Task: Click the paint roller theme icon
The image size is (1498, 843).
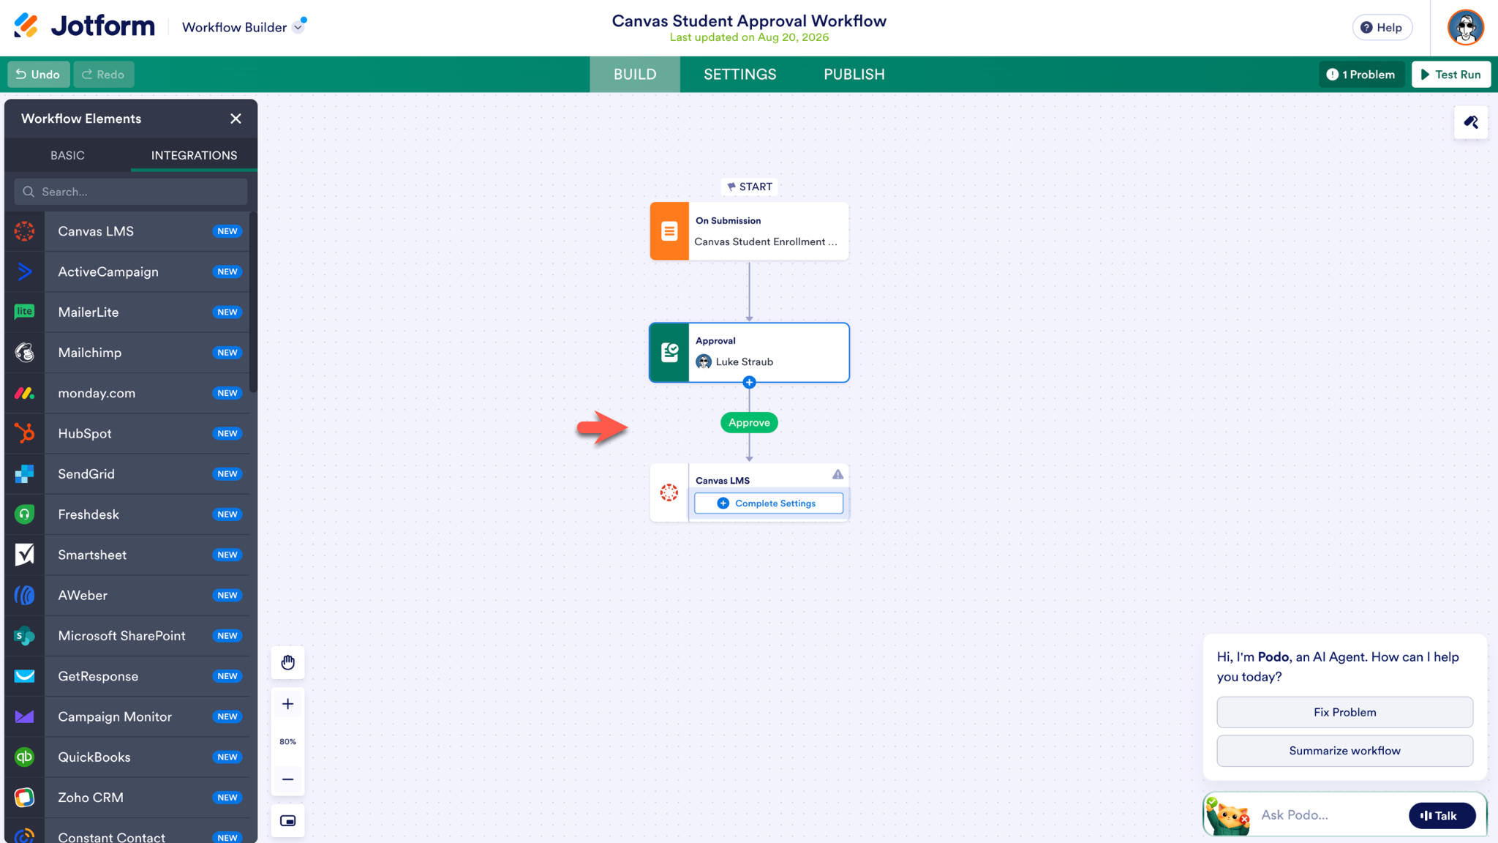Action: (x=1470, y=122)
